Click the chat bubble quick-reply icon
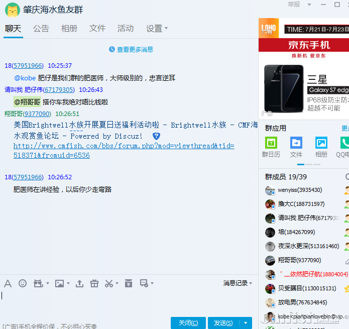 (x=144, y=283)
